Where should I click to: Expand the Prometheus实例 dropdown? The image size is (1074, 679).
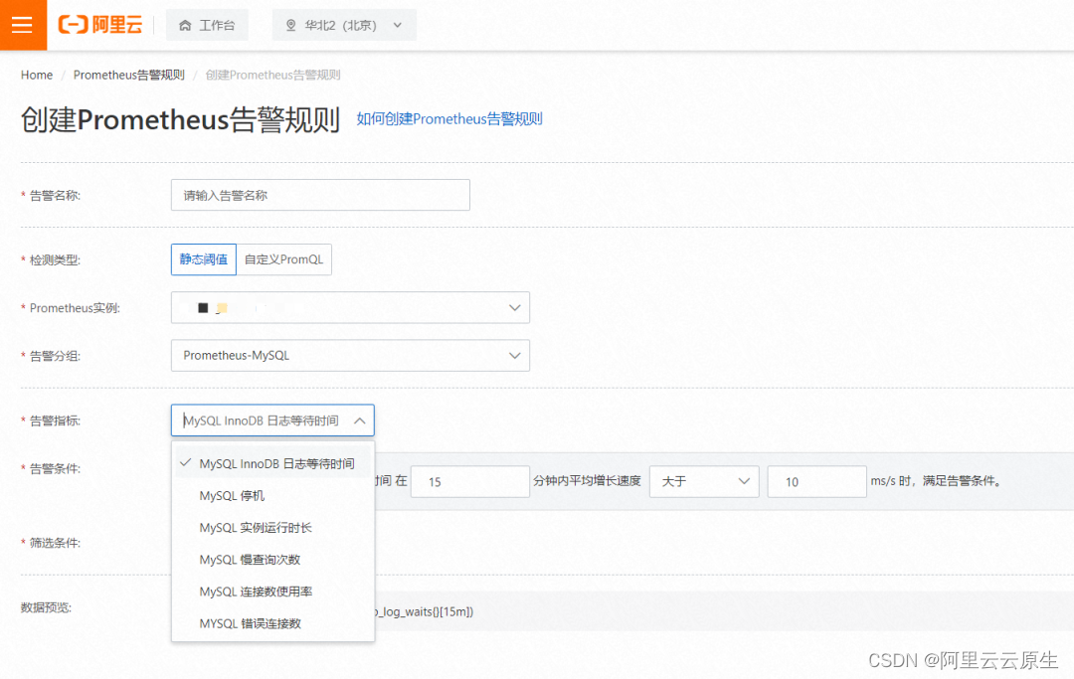[350, 307]
